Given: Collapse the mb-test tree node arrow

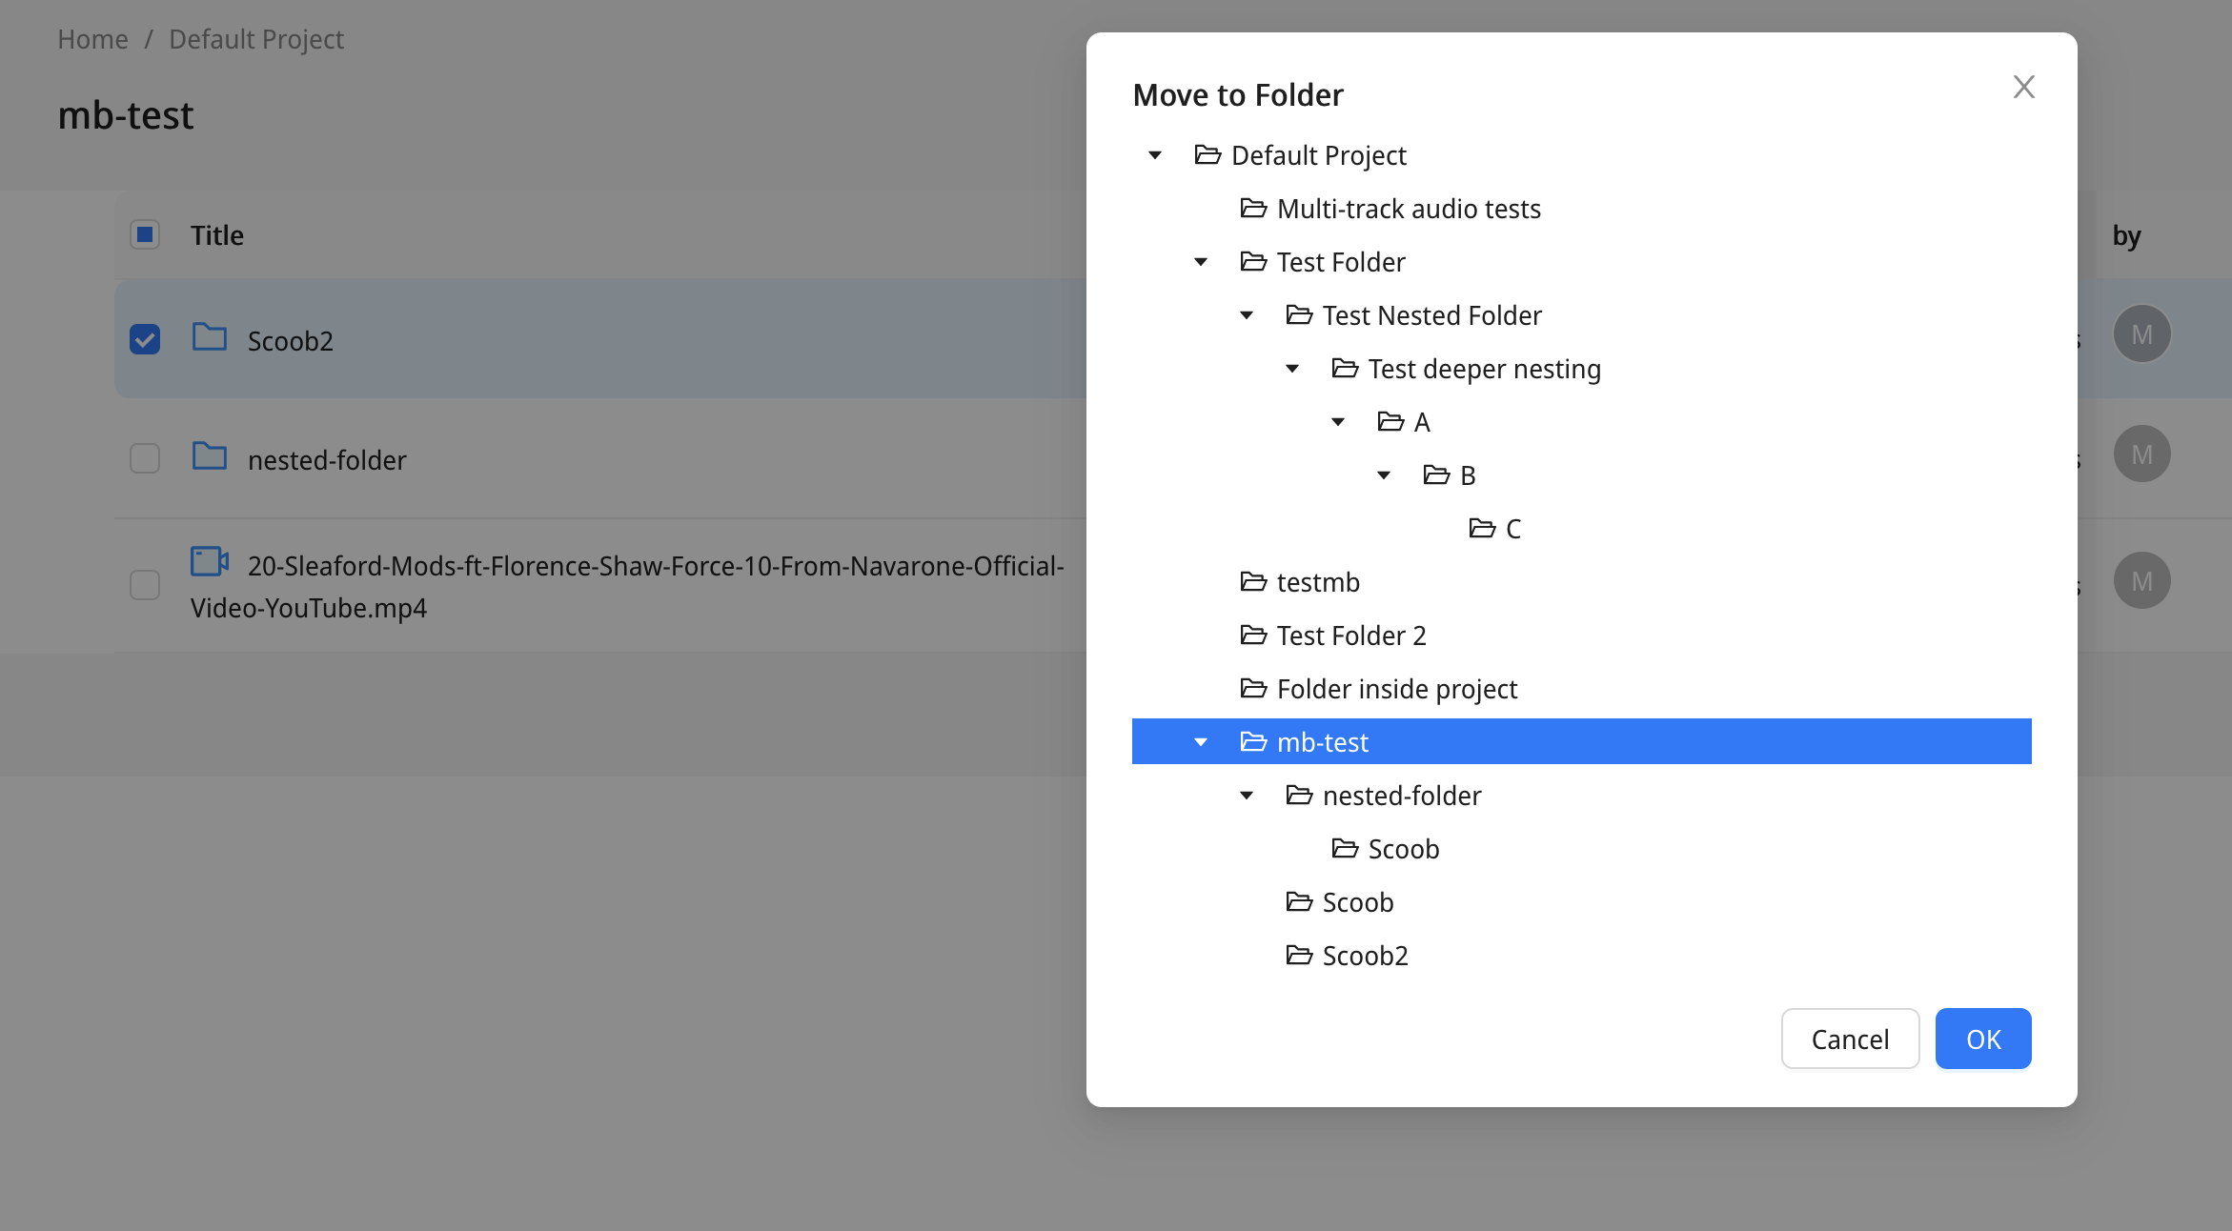Looking at the screenshot, I should [x=1201, y=742].
